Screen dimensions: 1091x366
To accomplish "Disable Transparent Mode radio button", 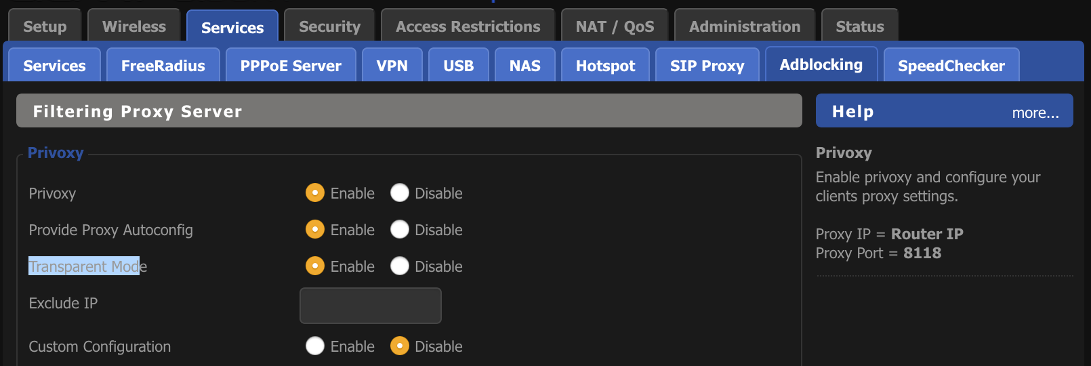I will 400,266.
